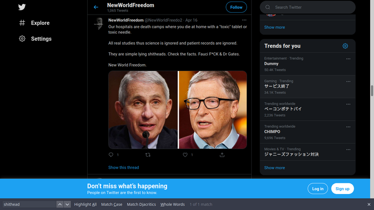Retweet using the retweet icon
This screenshot has width=374, height=210.
click(x=148, y=155)
